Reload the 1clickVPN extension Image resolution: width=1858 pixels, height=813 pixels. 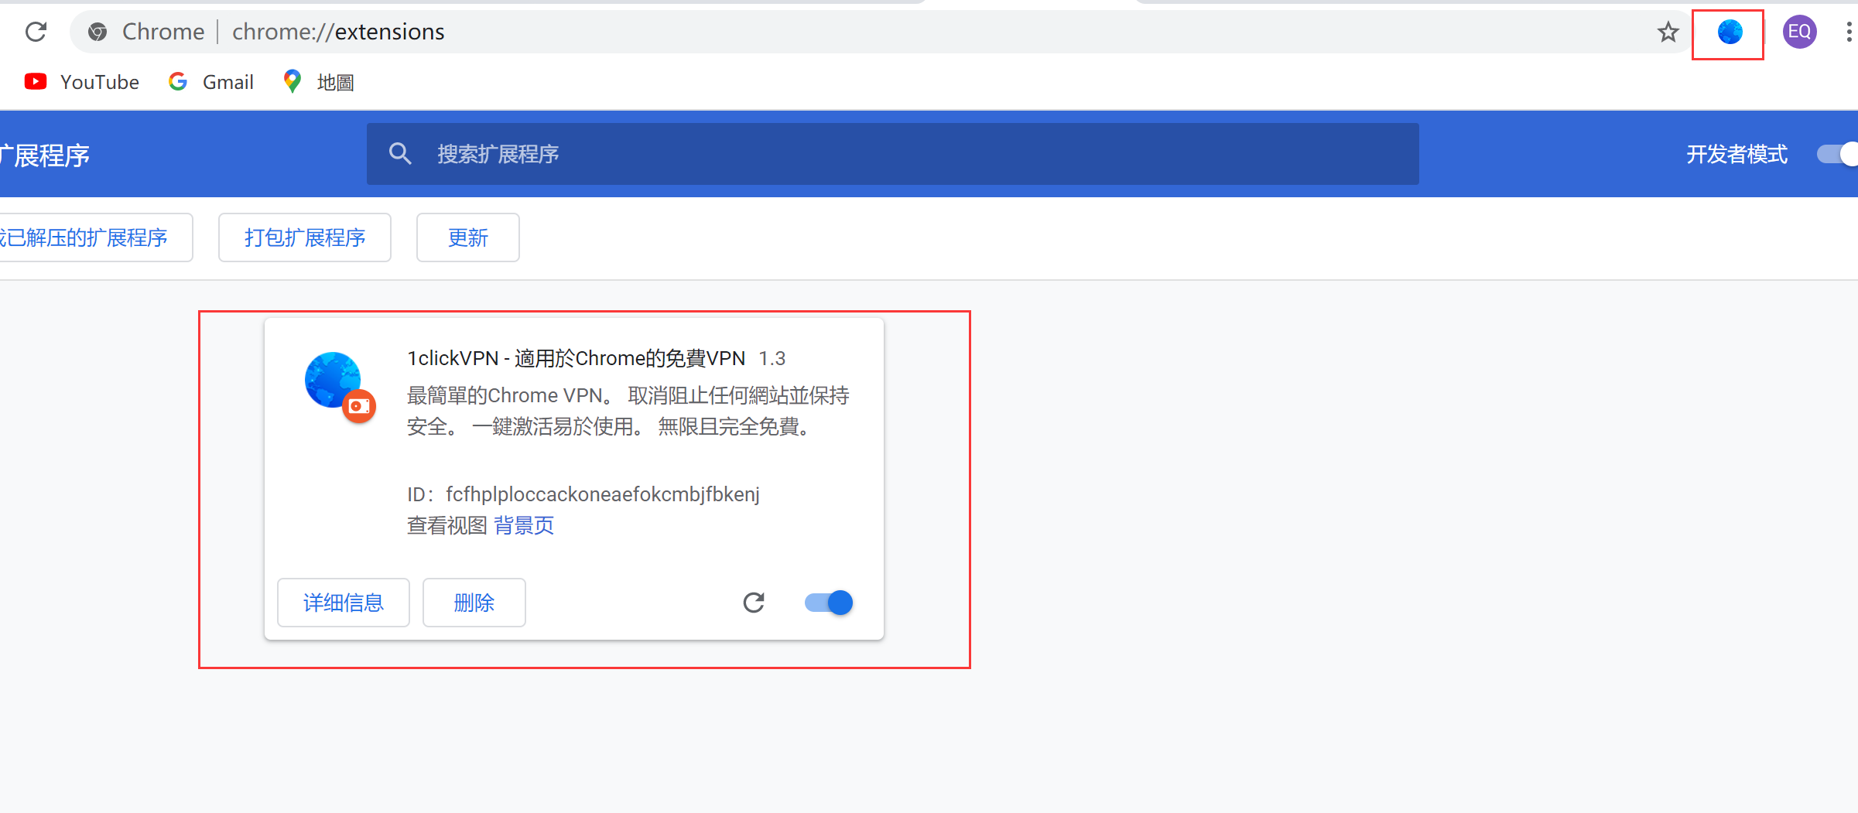pos(754,603)
